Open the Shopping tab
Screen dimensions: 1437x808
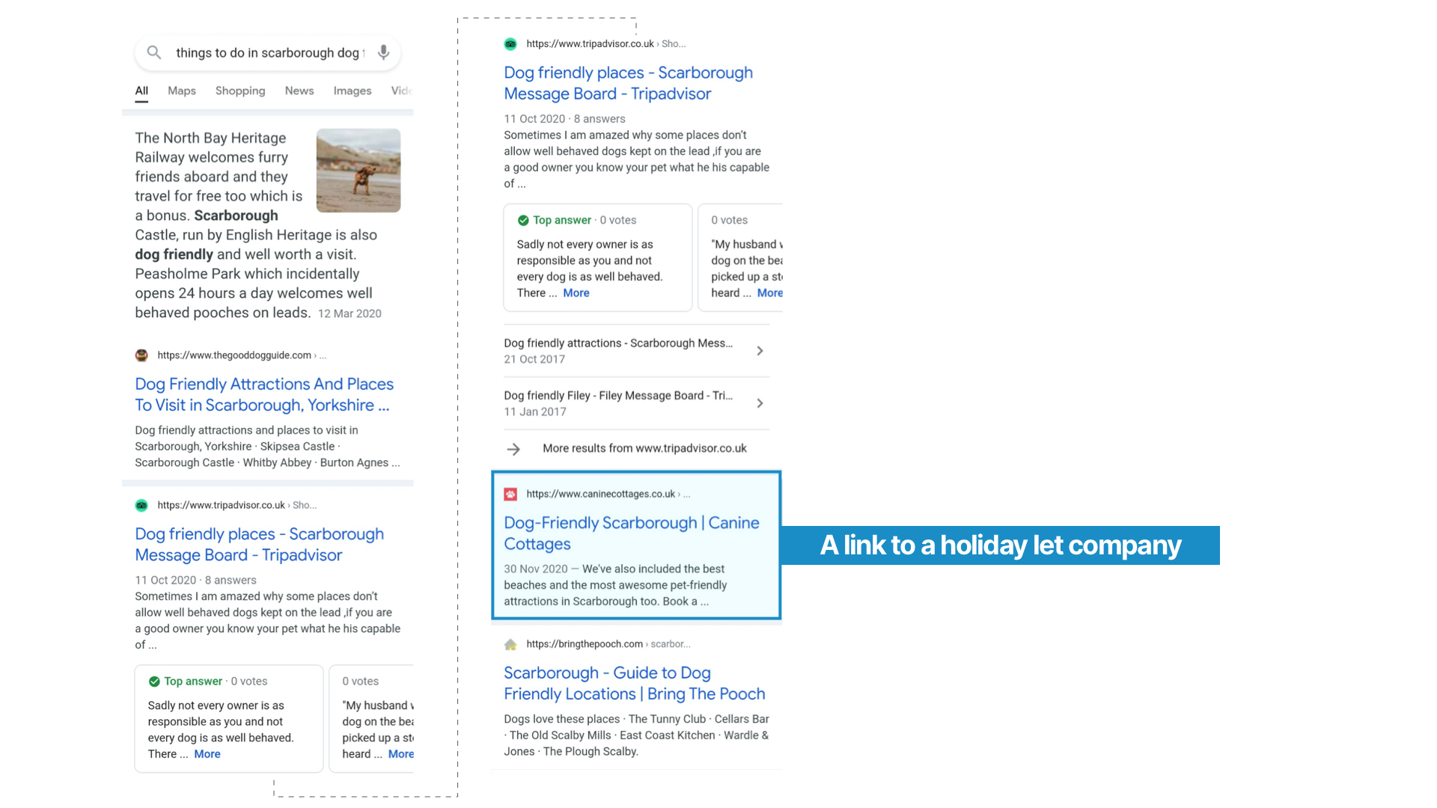click(240, 91)
